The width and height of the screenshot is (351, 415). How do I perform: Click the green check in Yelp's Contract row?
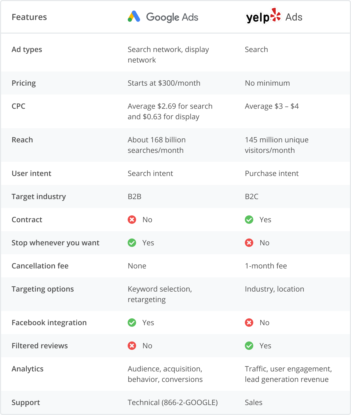click(249, 220)
